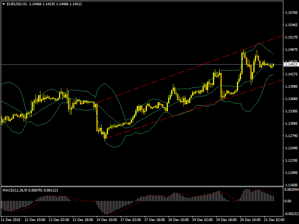Image resolution: width=299 pixels, height=224 pixels.
Task: Select the 14 Dec 10:00 time label
Action: tap(107, 220)
